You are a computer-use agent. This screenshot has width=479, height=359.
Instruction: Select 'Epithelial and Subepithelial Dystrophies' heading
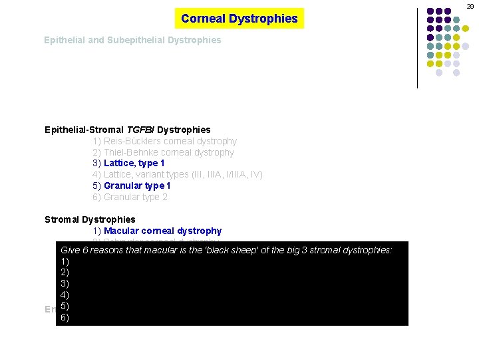tap(132, 40)
